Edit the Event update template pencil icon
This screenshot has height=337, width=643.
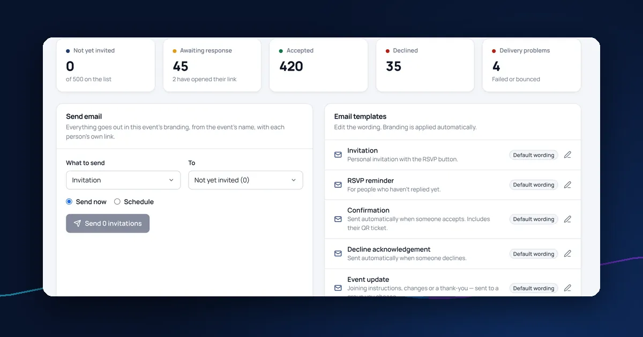567,288
